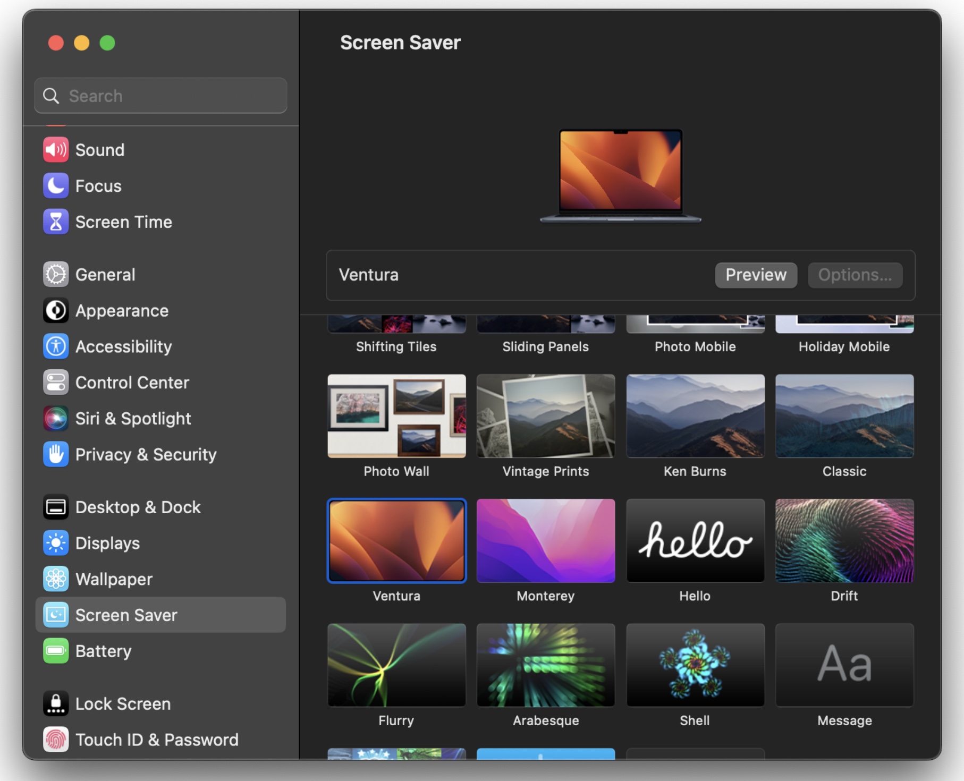Click the green zoom window button
The image size is (964, 781).
pyautogui.click(x=107, y=43)
